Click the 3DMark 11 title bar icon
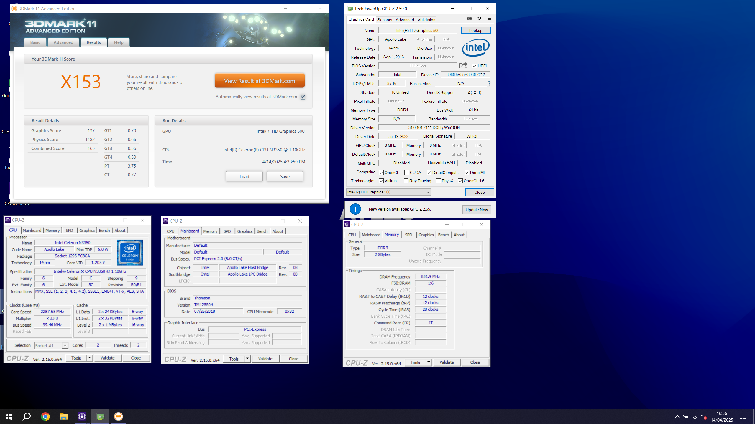The image size is (755, 424). pos(14,9)
